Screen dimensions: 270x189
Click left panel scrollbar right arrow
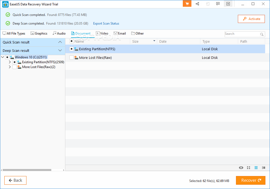tap(64, 170)
